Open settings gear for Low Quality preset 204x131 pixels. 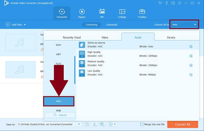point(191,75)
